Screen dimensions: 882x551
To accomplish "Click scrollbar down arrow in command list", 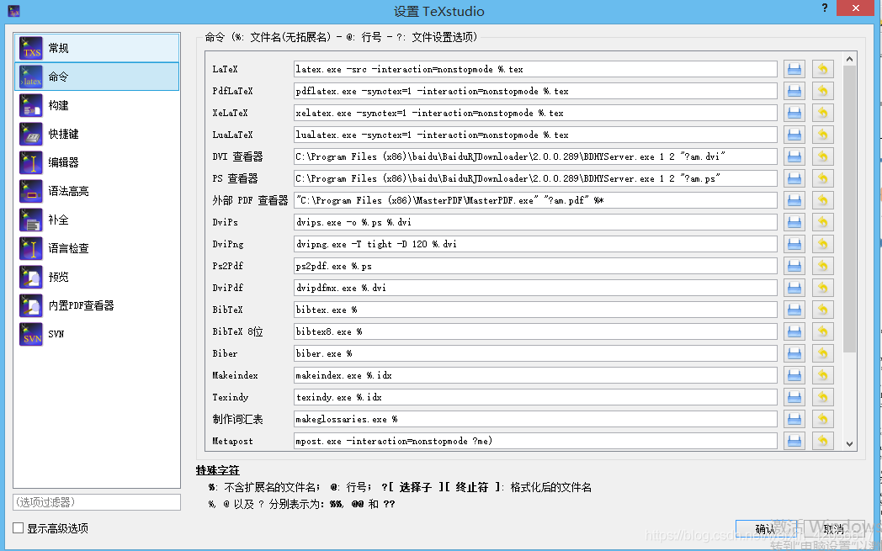I will tap(849, 443).
